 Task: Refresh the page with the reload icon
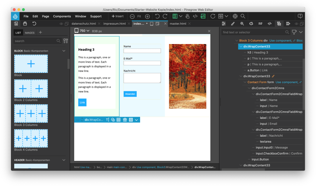click(x=213, y=16)
